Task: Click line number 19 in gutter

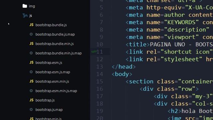Action: (100, 111)
